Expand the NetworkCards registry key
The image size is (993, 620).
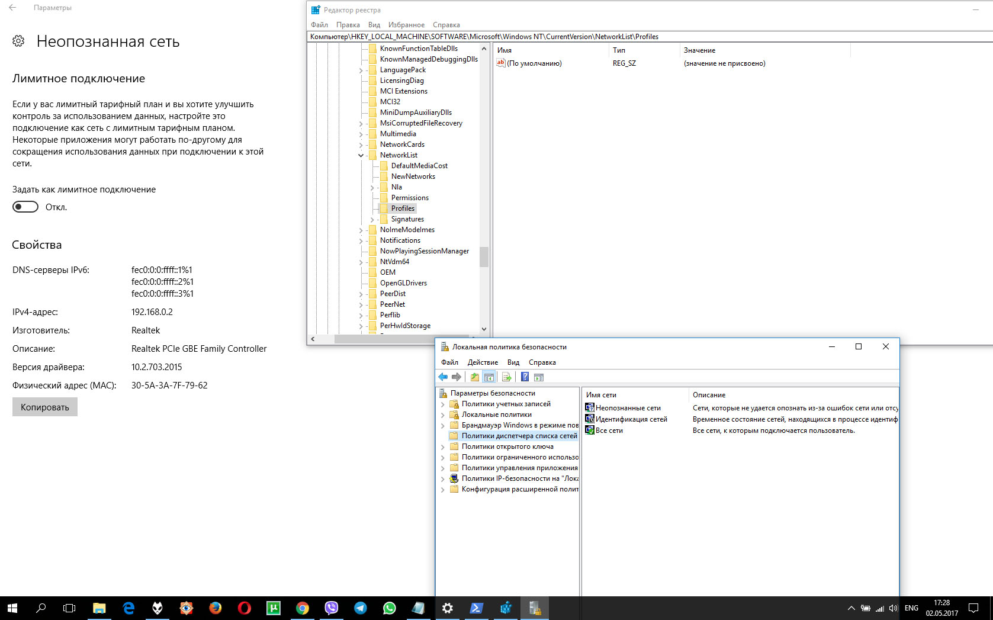(x=361, y=144)
